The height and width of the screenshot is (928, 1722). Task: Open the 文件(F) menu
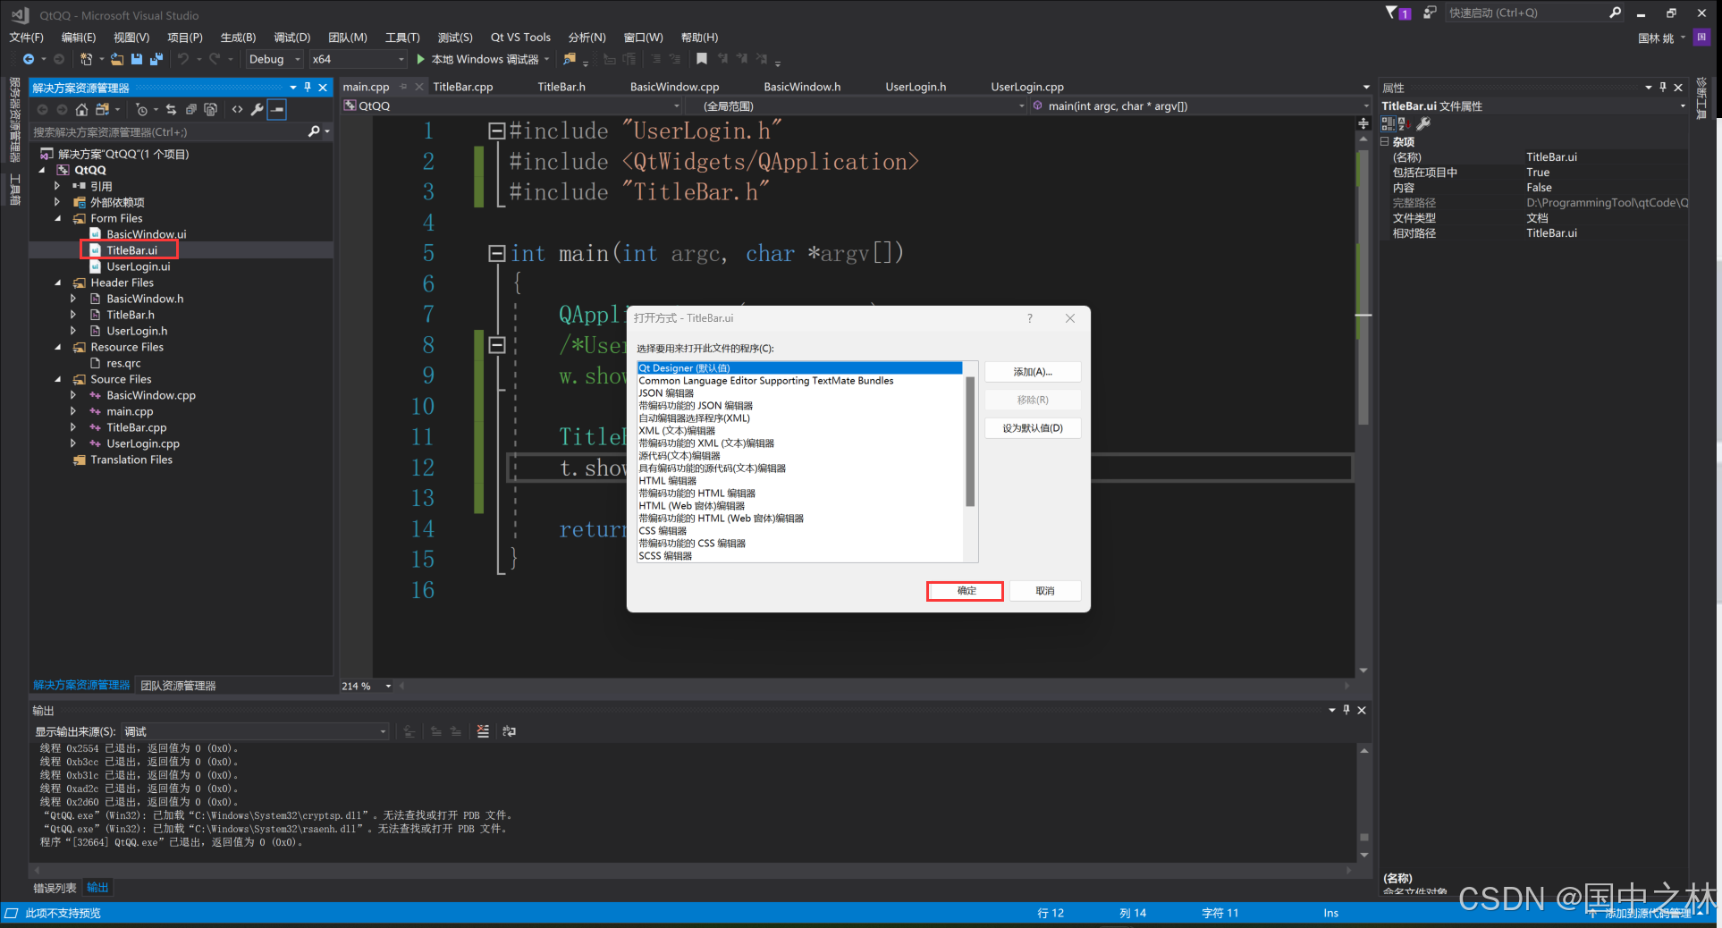[x=26, y=38]
